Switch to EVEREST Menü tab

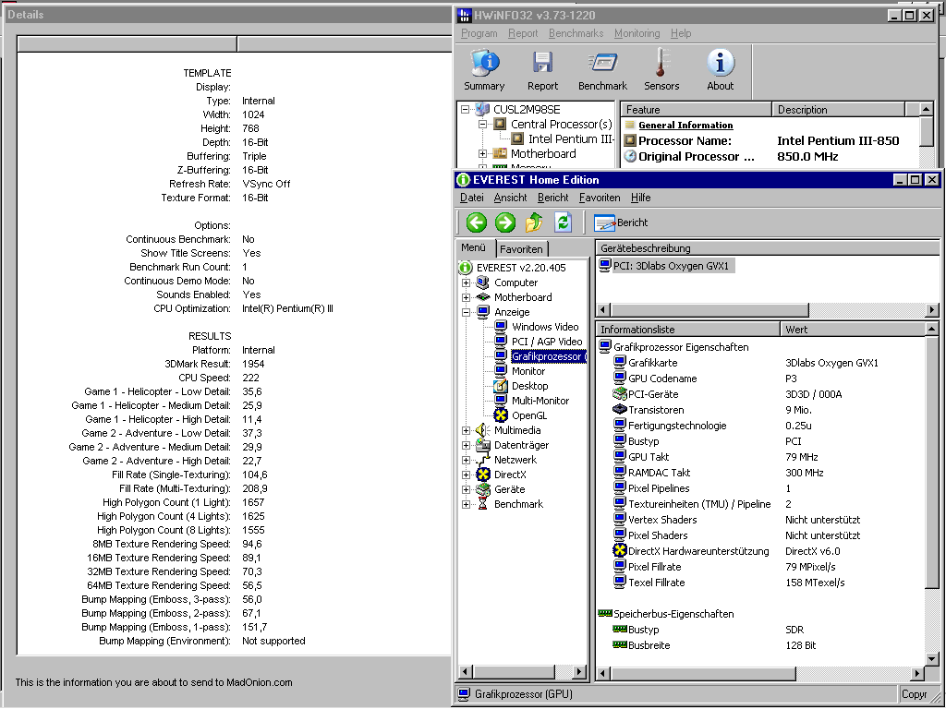coord(474,247)
